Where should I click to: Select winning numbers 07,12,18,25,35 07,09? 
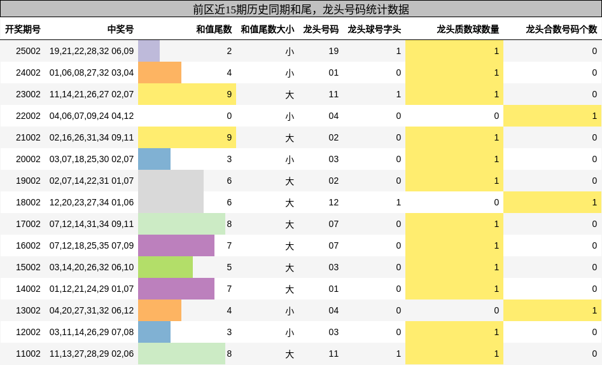tap(92, 245)
